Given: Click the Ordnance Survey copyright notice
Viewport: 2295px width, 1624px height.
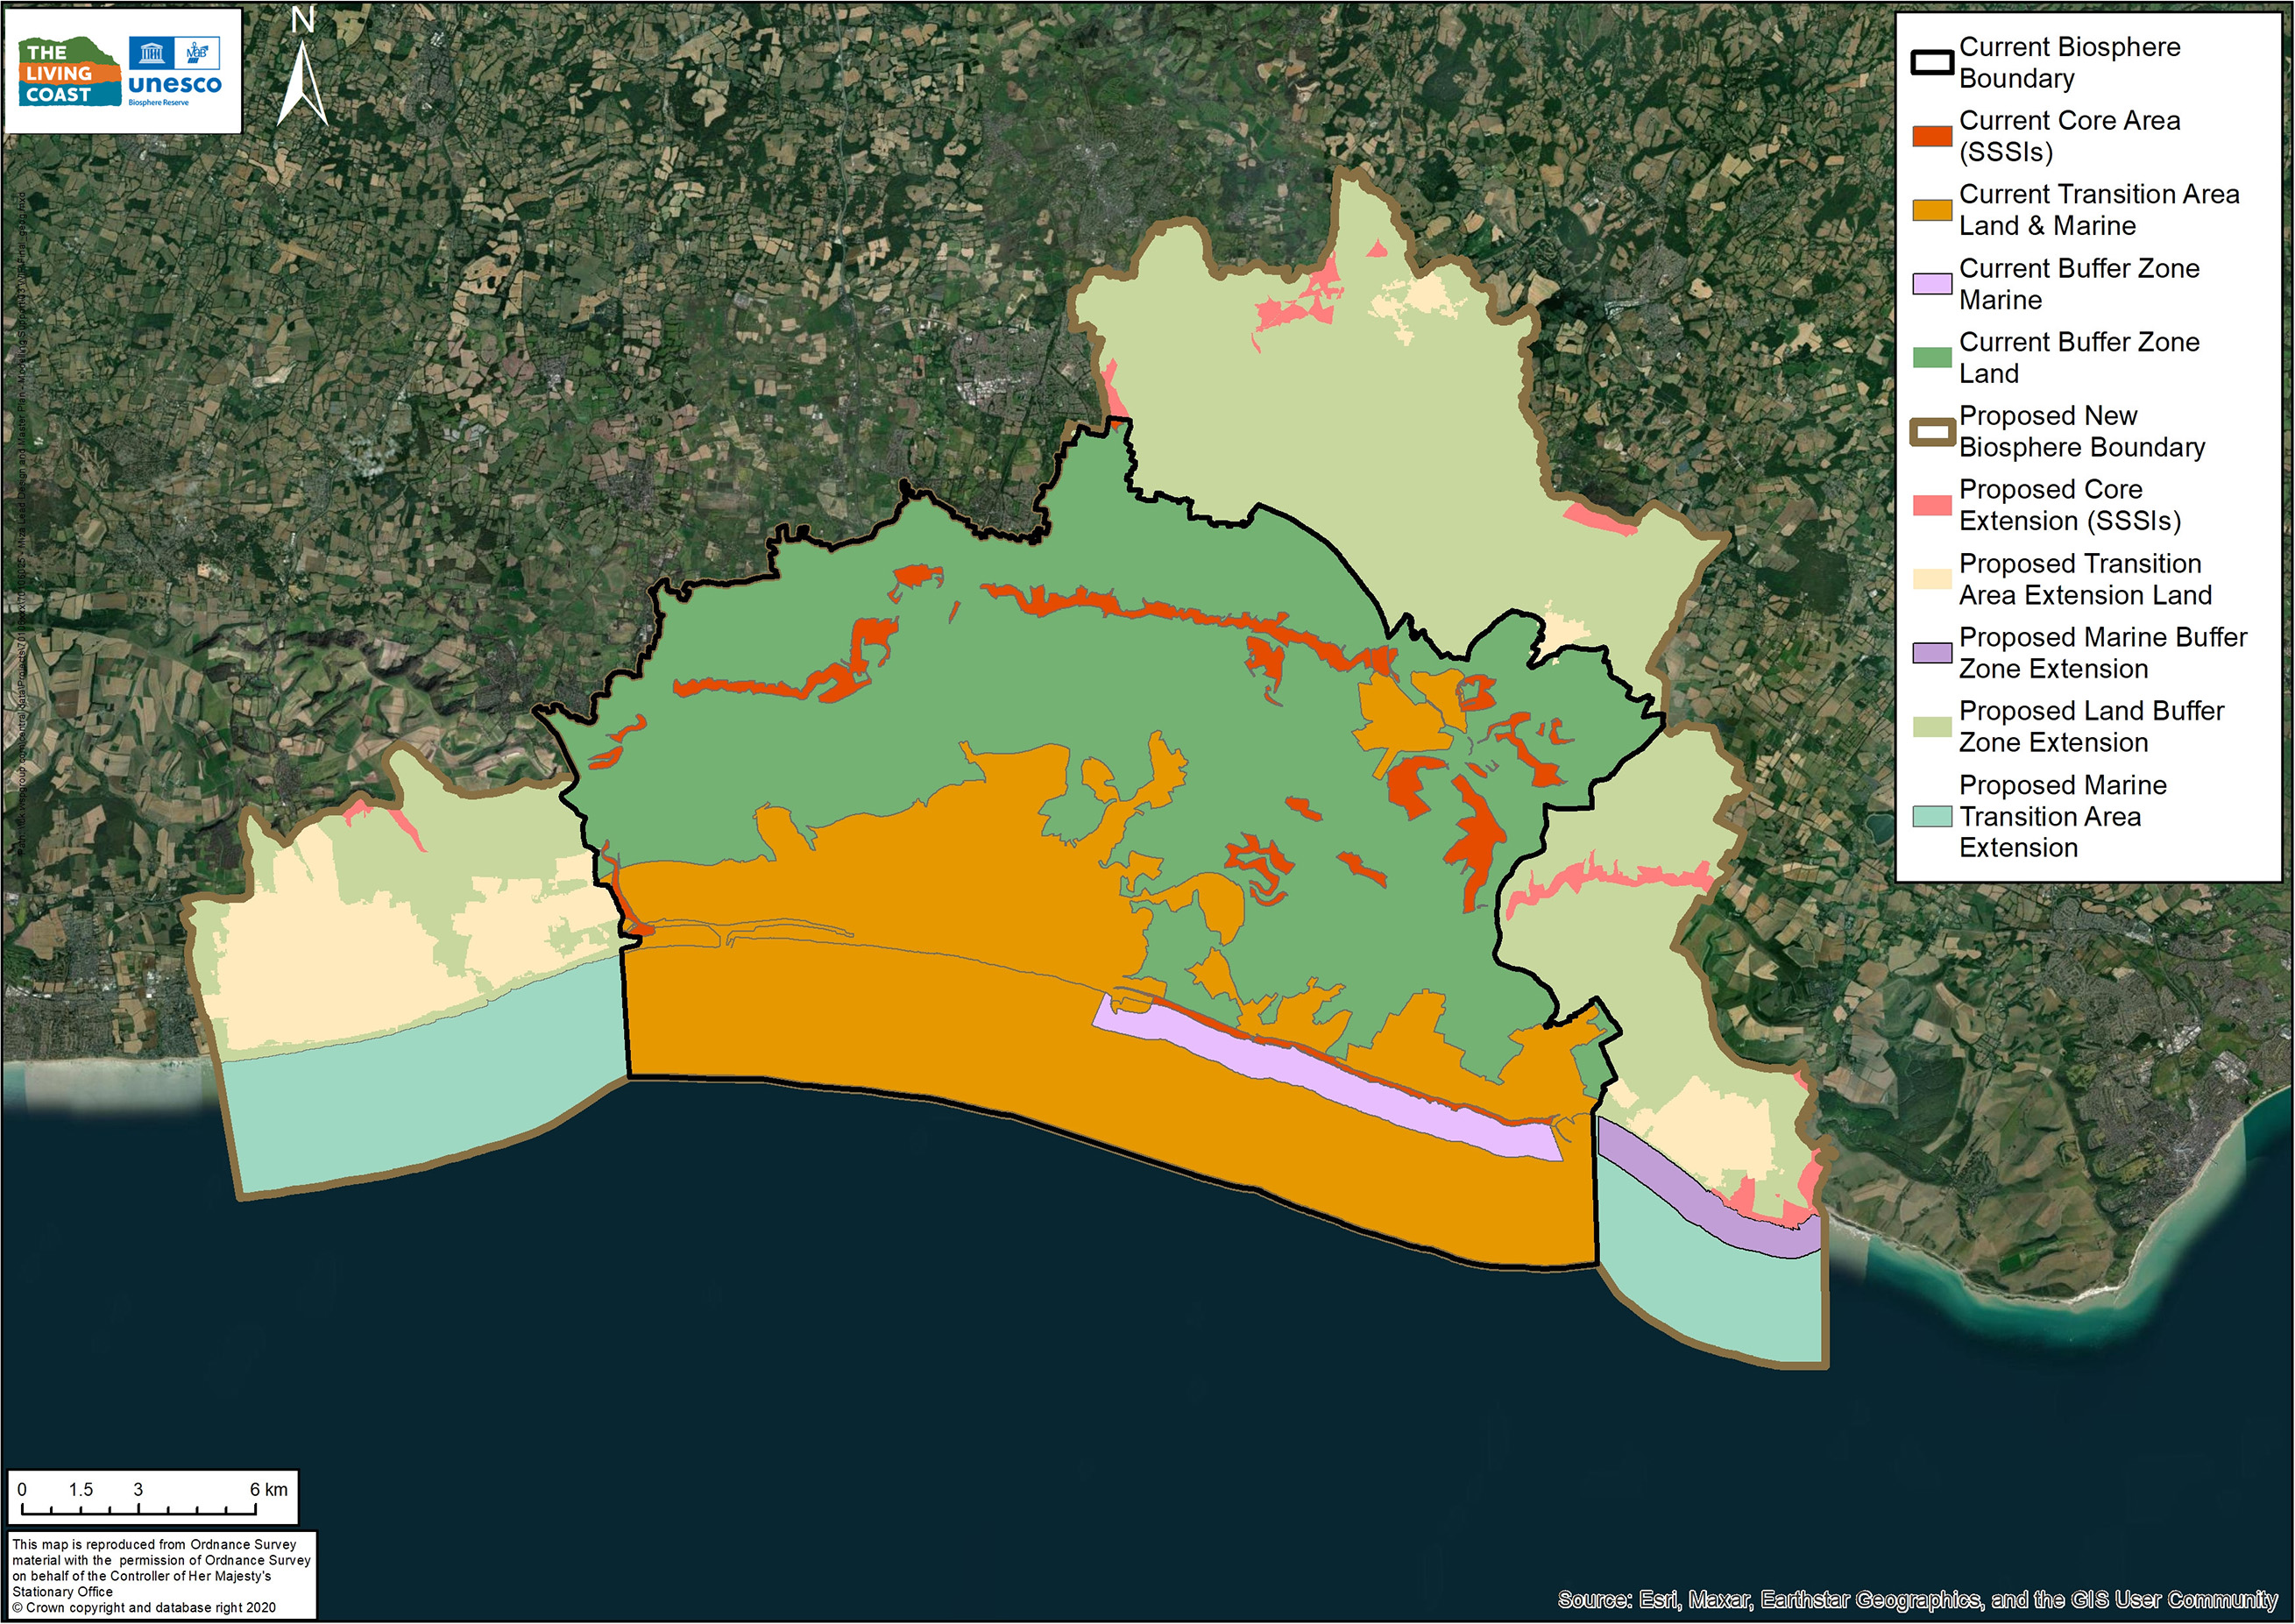Looking at the screenshot, I should click(x=161, y=1577).
